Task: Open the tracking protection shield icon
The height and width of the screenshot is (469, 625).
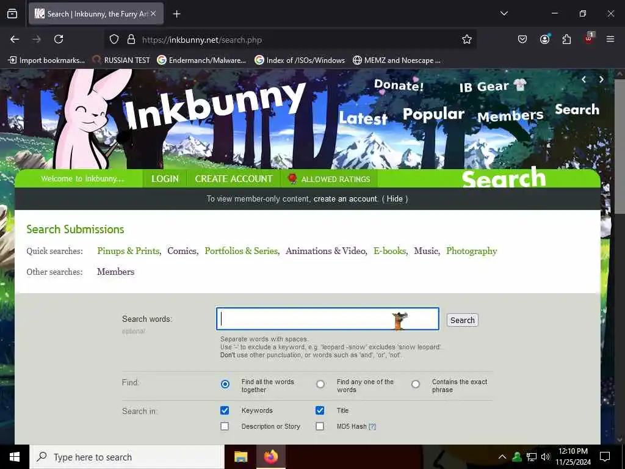Action: coord(114,40)
